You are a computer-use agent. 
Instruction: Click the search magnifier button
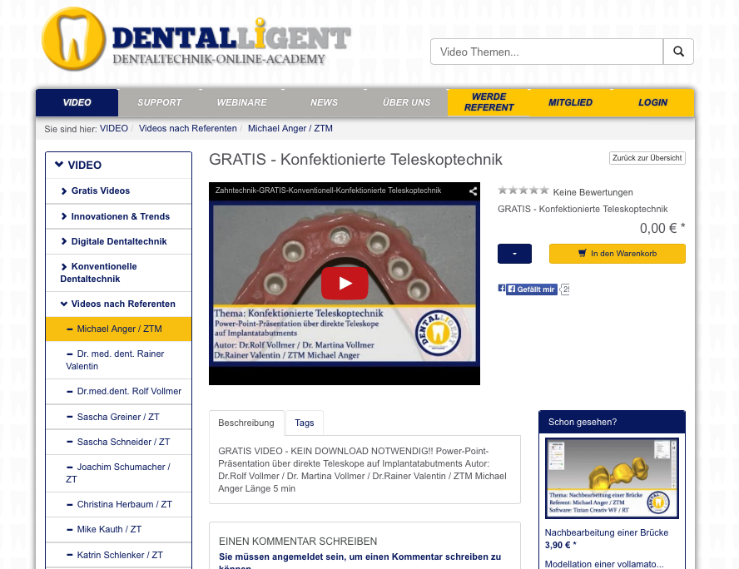click(678, 52)
